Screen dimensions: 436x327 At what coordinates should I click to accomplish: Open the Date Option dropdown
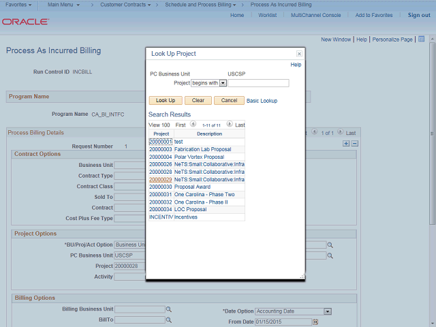tap(328, 311)
